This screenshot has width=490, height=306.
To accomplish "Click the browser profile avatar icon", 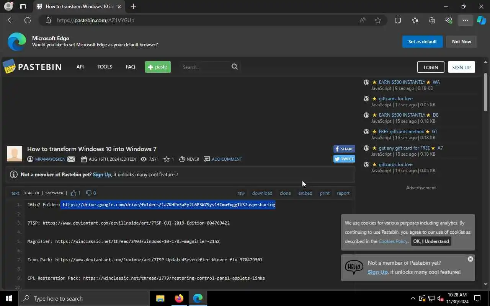I will tap(8, 7).
